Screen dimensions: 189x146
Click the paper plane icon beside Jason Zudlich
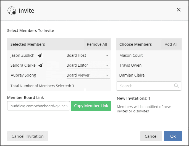(x=40, y=55)
